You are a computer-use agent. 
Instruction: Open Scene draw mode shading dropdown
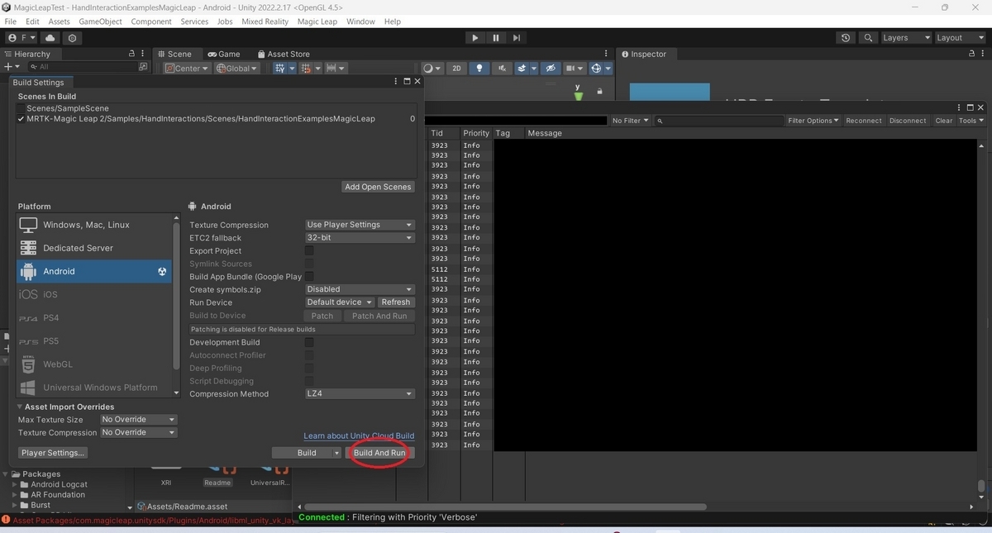click(x=432, y=69)
